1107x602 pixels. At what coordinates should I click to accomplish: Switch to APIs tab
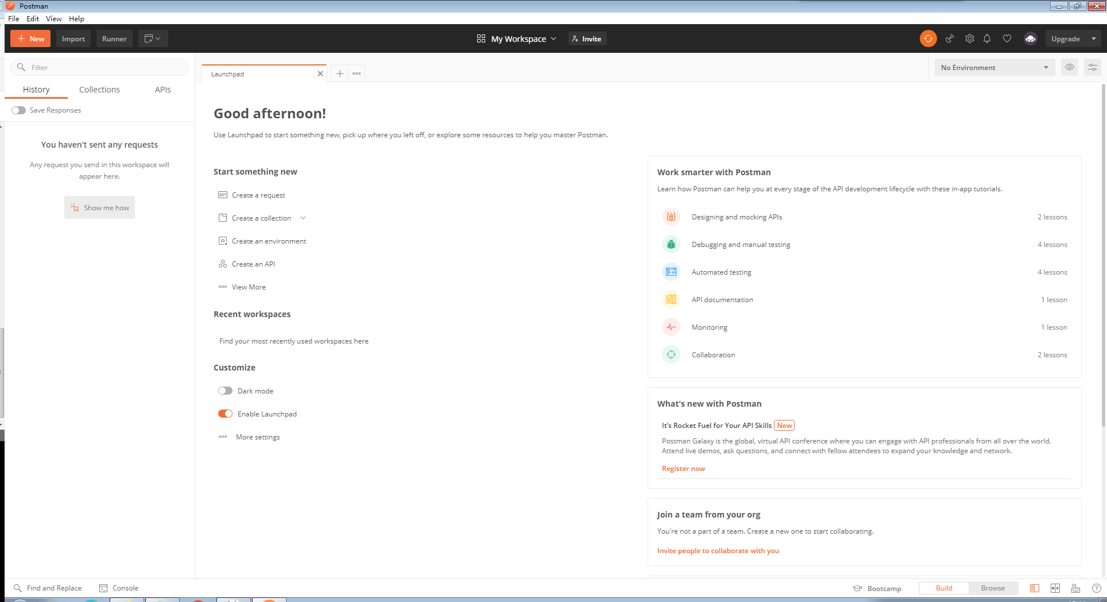(163, 90)
